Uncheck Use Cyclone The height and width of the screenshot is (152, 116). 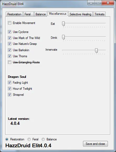click(9, 32)
